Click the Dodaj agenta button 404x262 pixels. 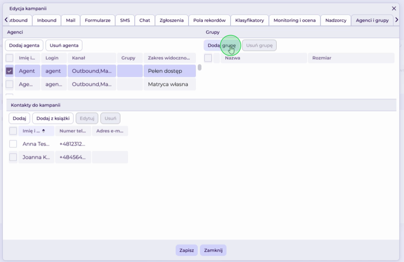pyautogui.click(x=24, y=45)
